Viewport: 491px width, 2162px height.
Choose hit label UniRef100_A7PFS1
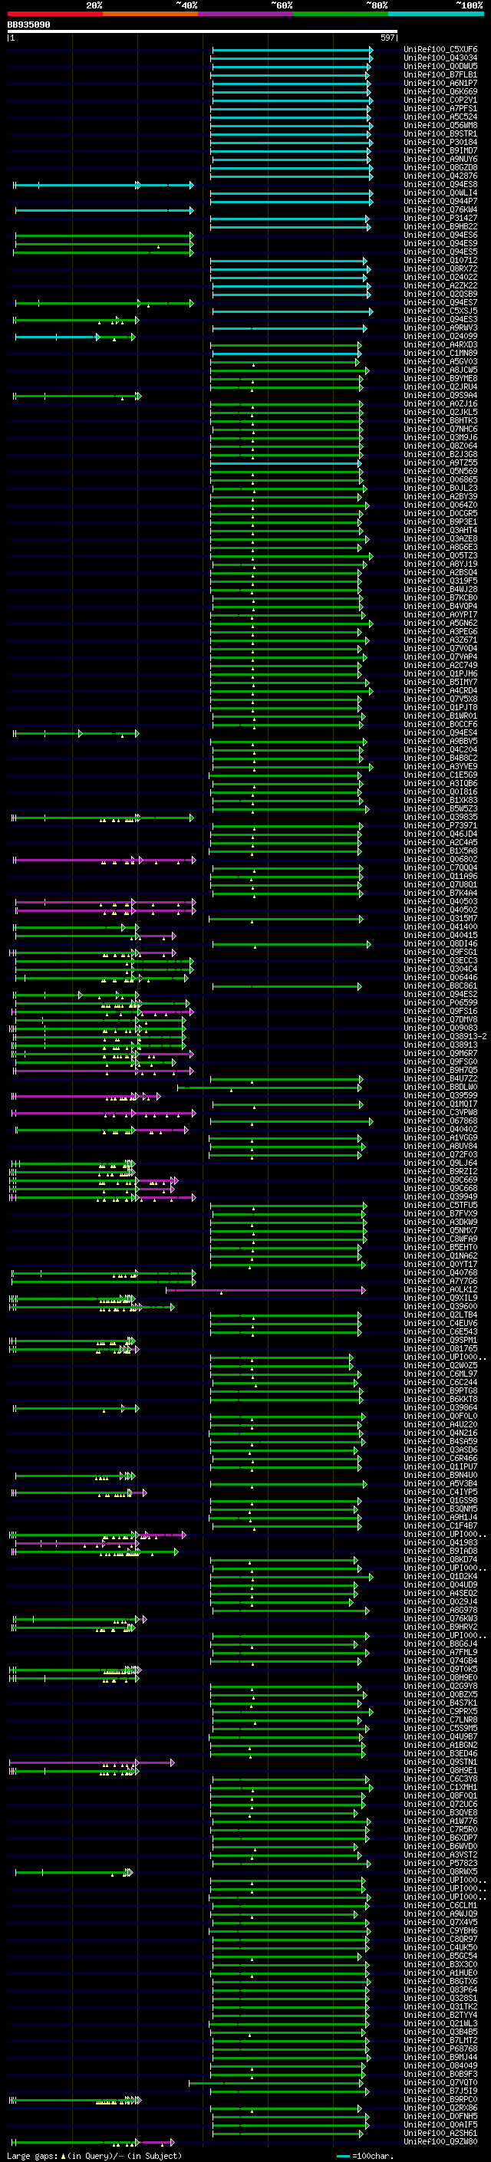point(440,108)
